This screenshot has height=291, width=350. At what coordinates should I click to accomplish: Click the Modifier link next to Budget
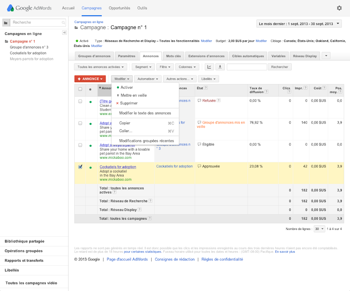[x=261, y=41]
